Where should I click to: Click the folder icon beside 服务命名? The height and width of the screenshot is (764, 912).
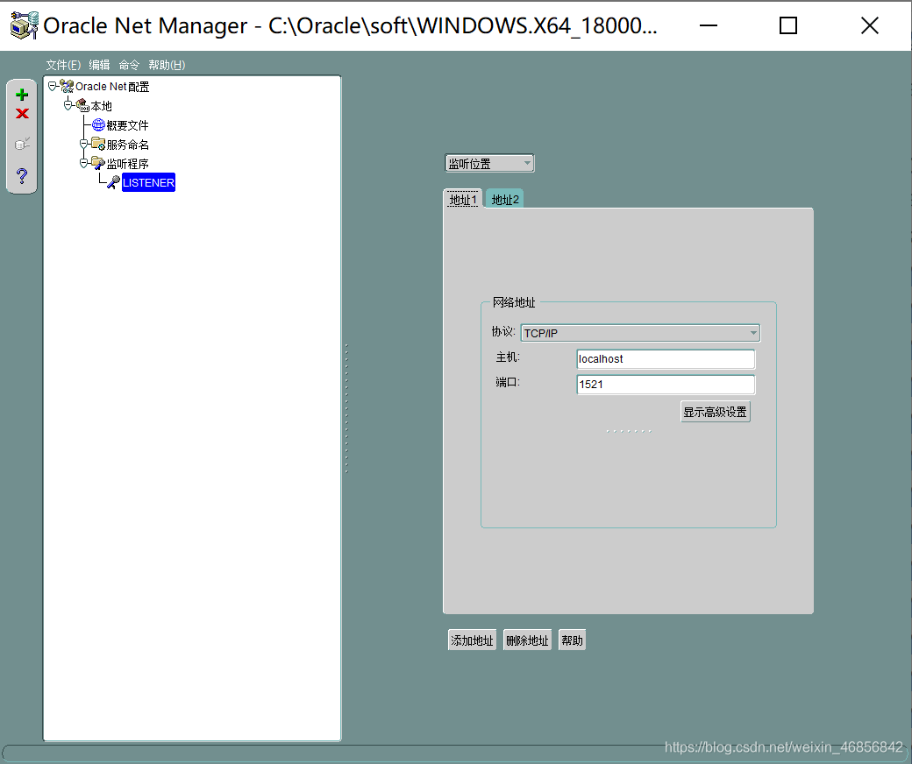pyautogui.click(x=98, y=144)
